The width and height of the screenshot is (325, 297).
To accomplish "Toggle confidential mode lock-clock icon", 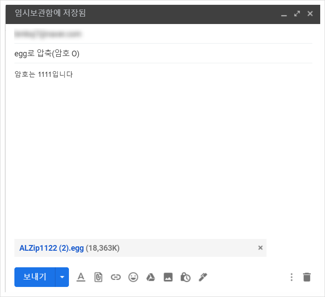I will (185, 277).
